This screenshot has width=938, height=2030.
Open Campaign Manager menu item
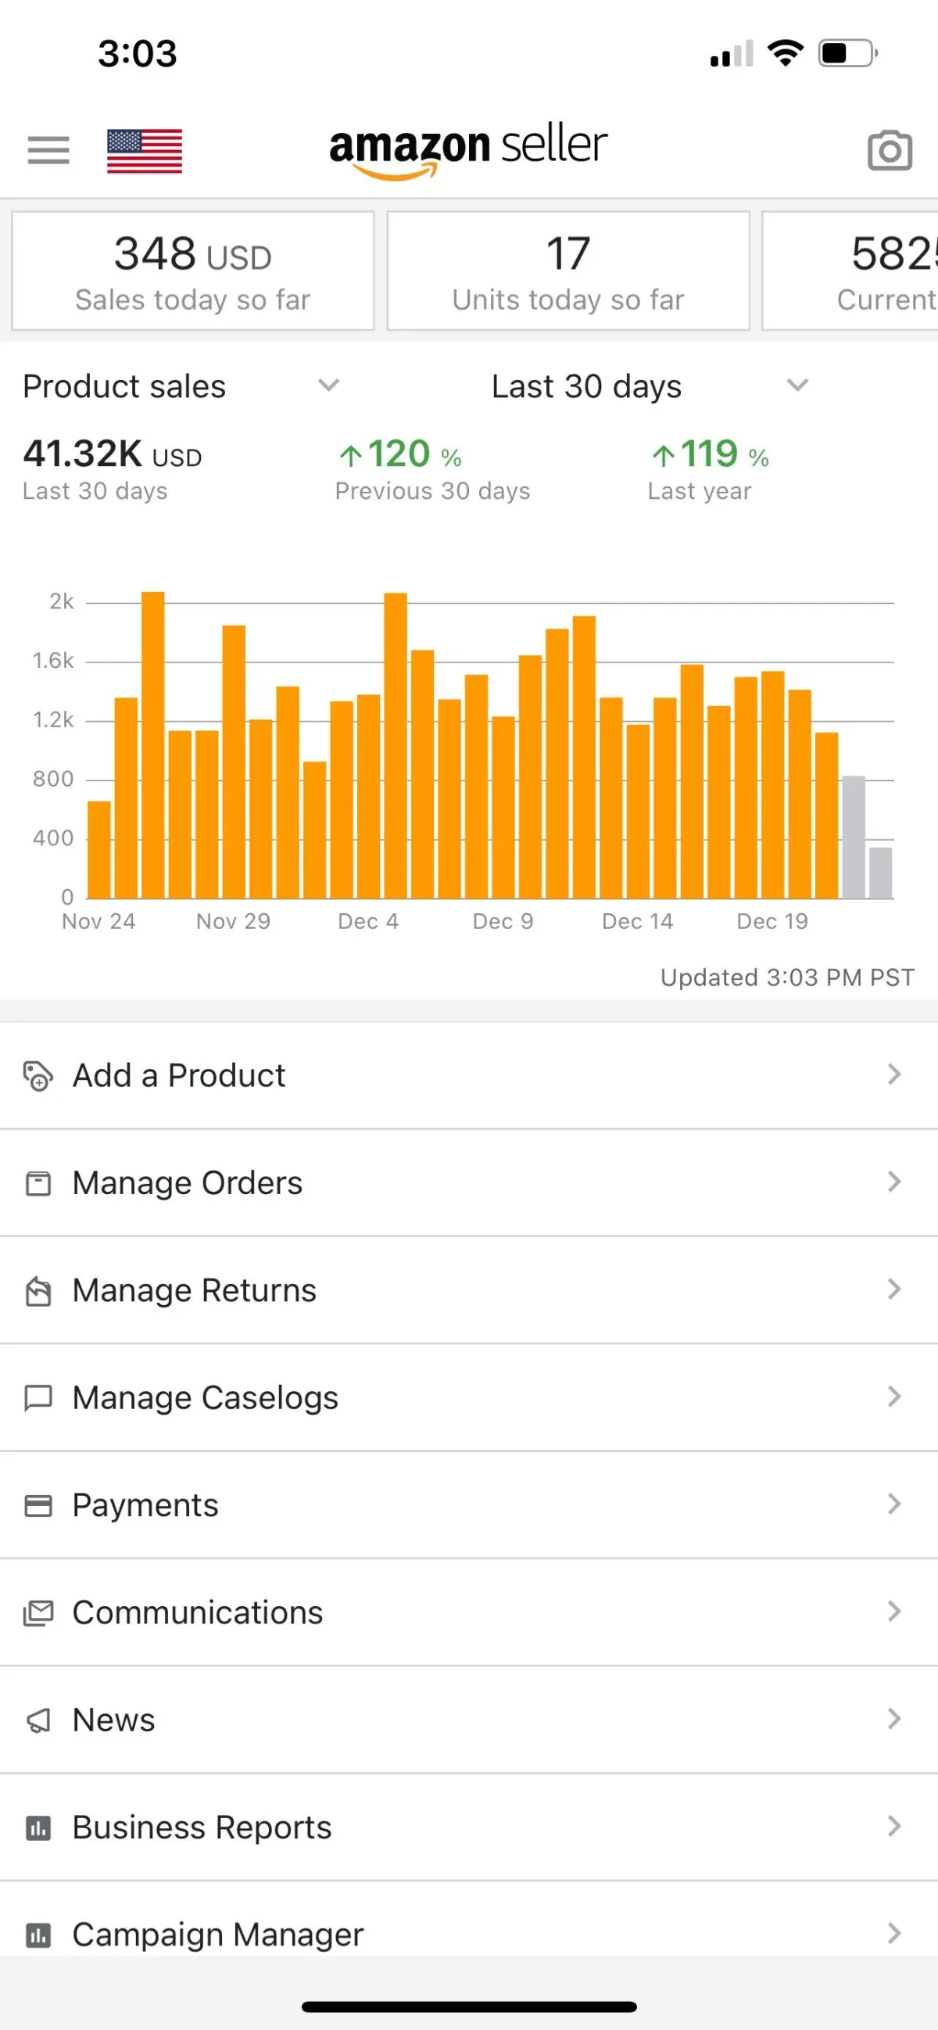pyautogui.click(x=217, y=1933)
